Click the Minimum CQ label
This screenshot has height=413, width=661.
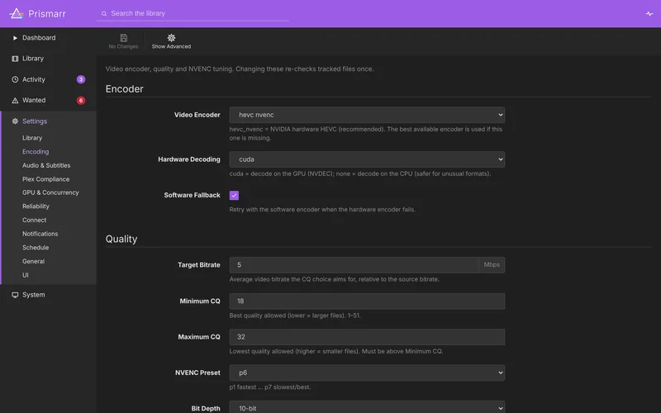click(200, 301)
